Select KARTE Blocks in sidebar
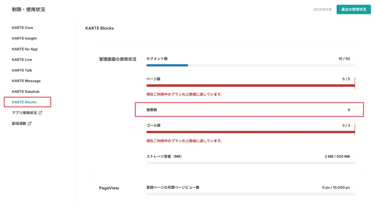 pos(24,102)
